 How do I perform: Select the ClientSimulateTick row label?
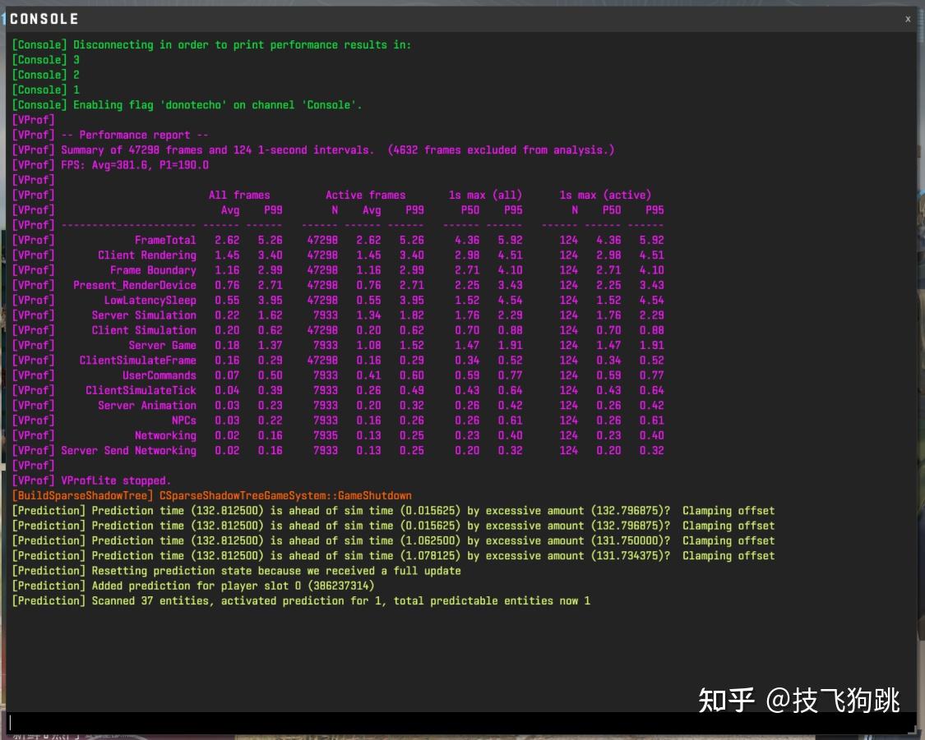(x=141, y=390)
